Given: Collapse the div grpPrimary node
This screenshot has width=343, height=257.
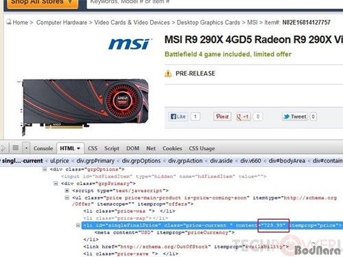Looking at the screenshot, I should pos(56,184).
